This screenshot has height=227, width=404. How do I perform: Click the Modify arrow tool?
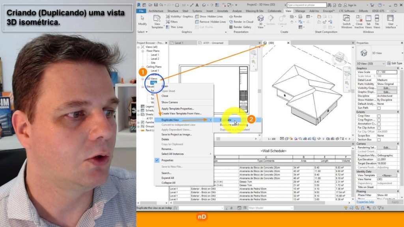(142, 20)
